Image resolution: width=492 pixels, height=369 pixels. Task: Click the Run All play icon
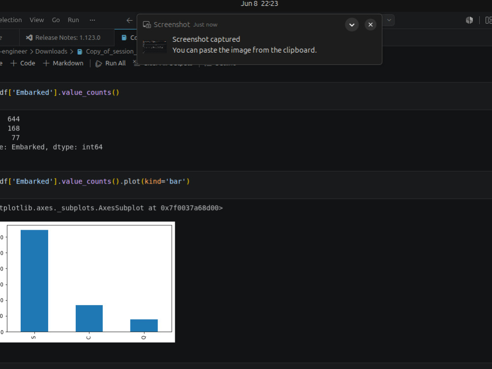click(x=98, y=63)
